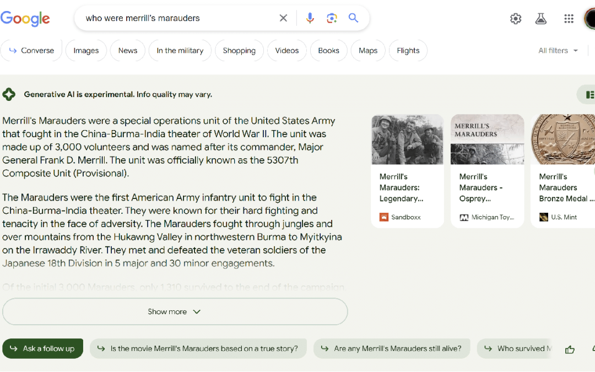Give a thumbs up on the AI answer
Image resolution: width=595 pixels, height=372 pixels.
point(570,348)
